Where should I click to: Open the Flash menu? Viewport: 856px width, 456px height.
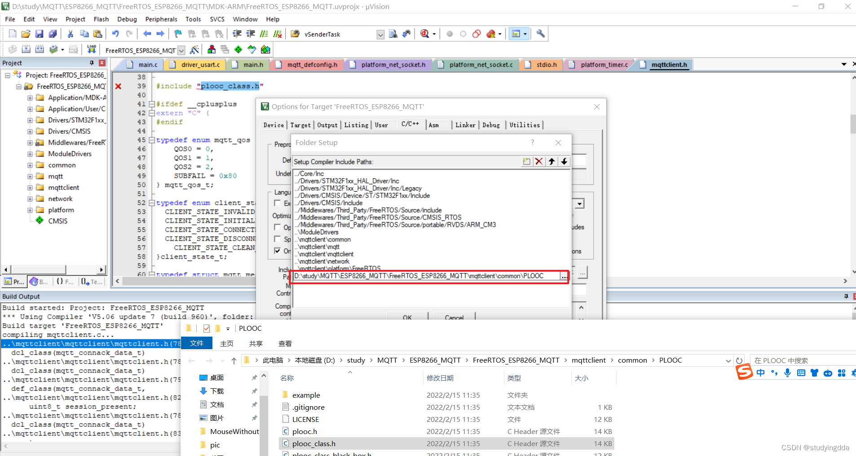point(101,19)
